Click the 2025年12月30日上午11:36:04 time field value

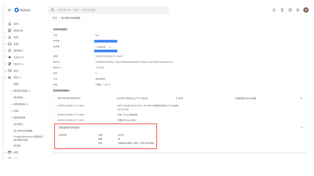point(109,56)
